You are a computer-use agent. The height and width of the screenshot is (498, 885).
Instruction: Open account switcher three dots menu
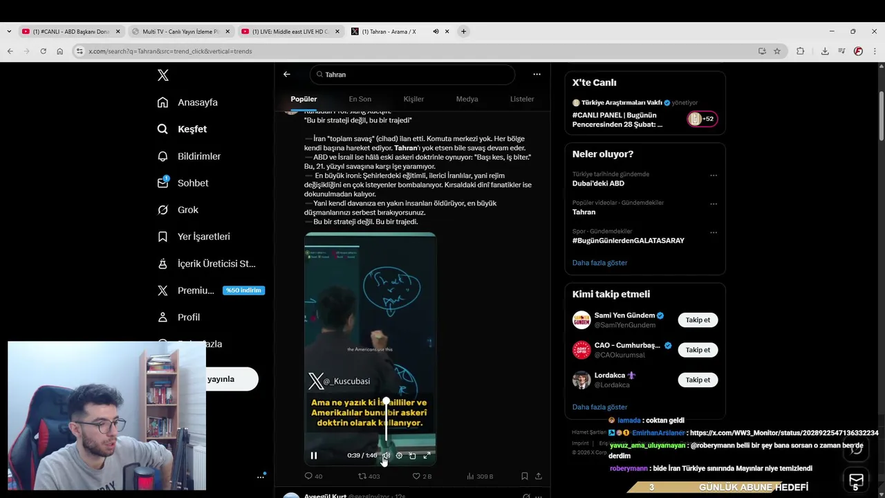click(x=261, y=476)
